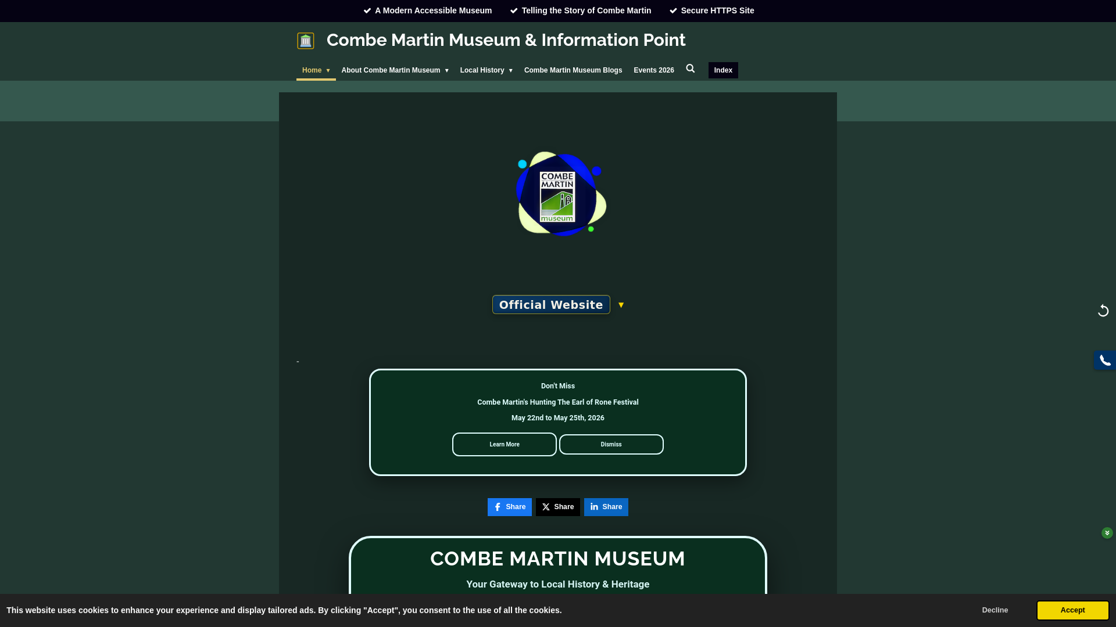The height and width of the screenshot is (627, 1116).
Task: Click the Combe Martin Museum logo image
Action: 561,194
